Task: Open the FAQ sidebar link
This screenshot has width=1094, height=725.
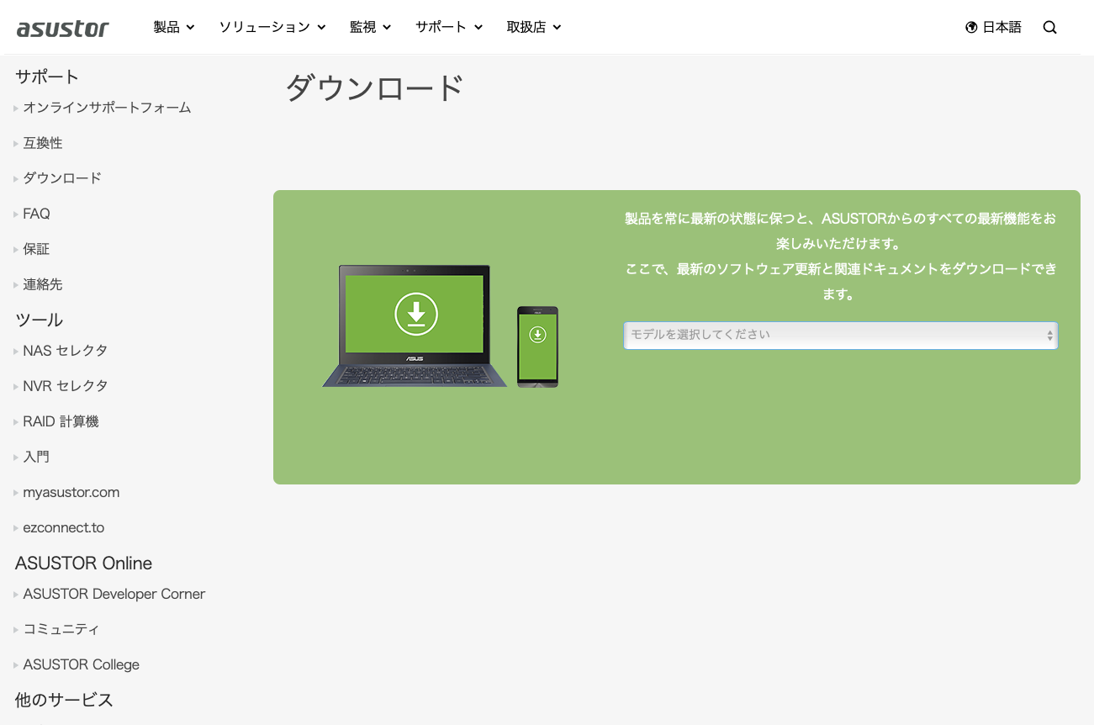Action: (x=36, y=214)
